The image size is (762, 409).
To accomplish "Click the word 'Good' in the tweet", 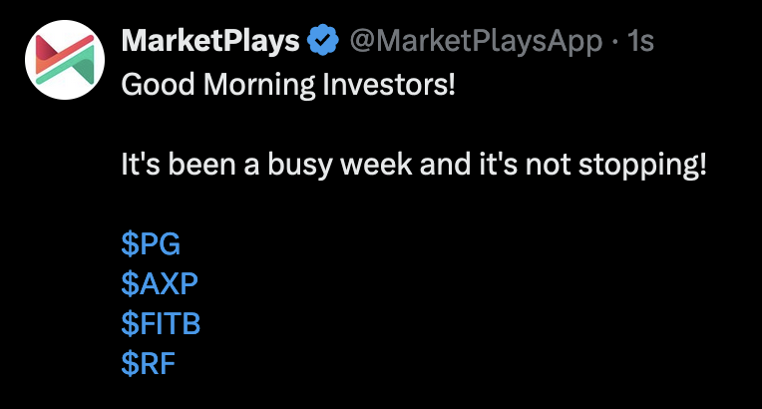I will pyautogui.click(x=153, y=83).
